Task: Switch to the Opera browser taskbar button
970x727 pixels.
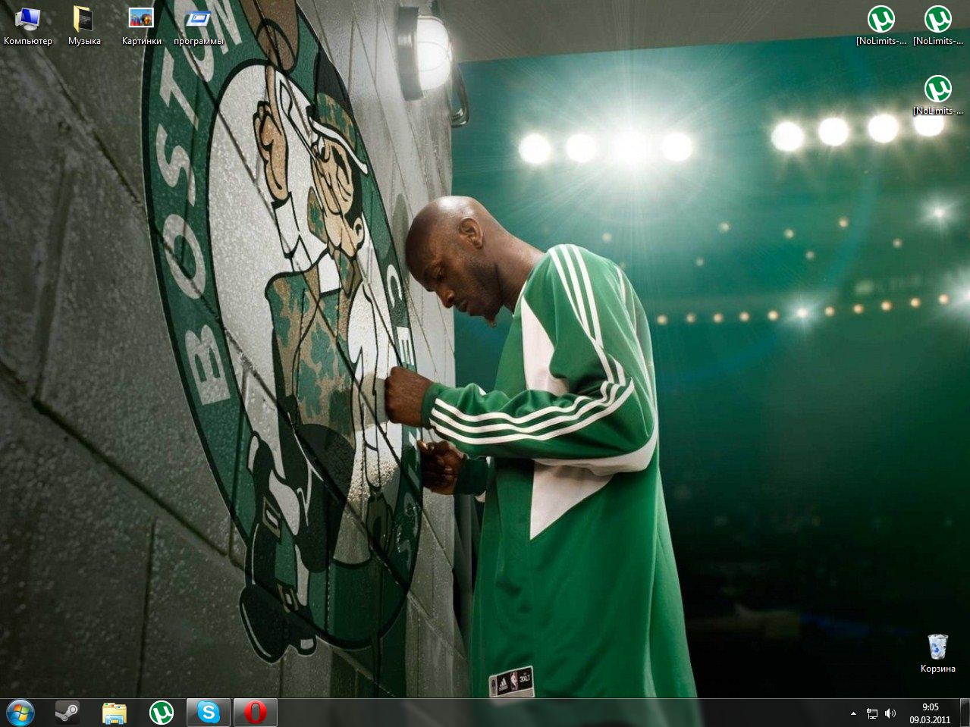Action: click(255, 713)
